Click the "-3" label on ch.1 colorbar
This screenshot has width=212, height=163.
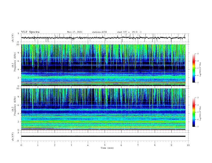(198, 54)
